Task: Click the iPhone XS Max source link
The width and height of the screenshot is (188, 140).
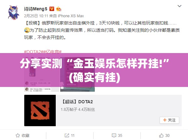Action: coord(71,16)
